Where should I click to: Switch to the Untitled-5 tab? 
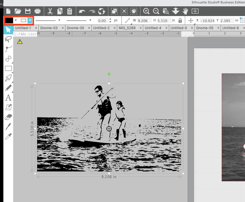[179, 28]
